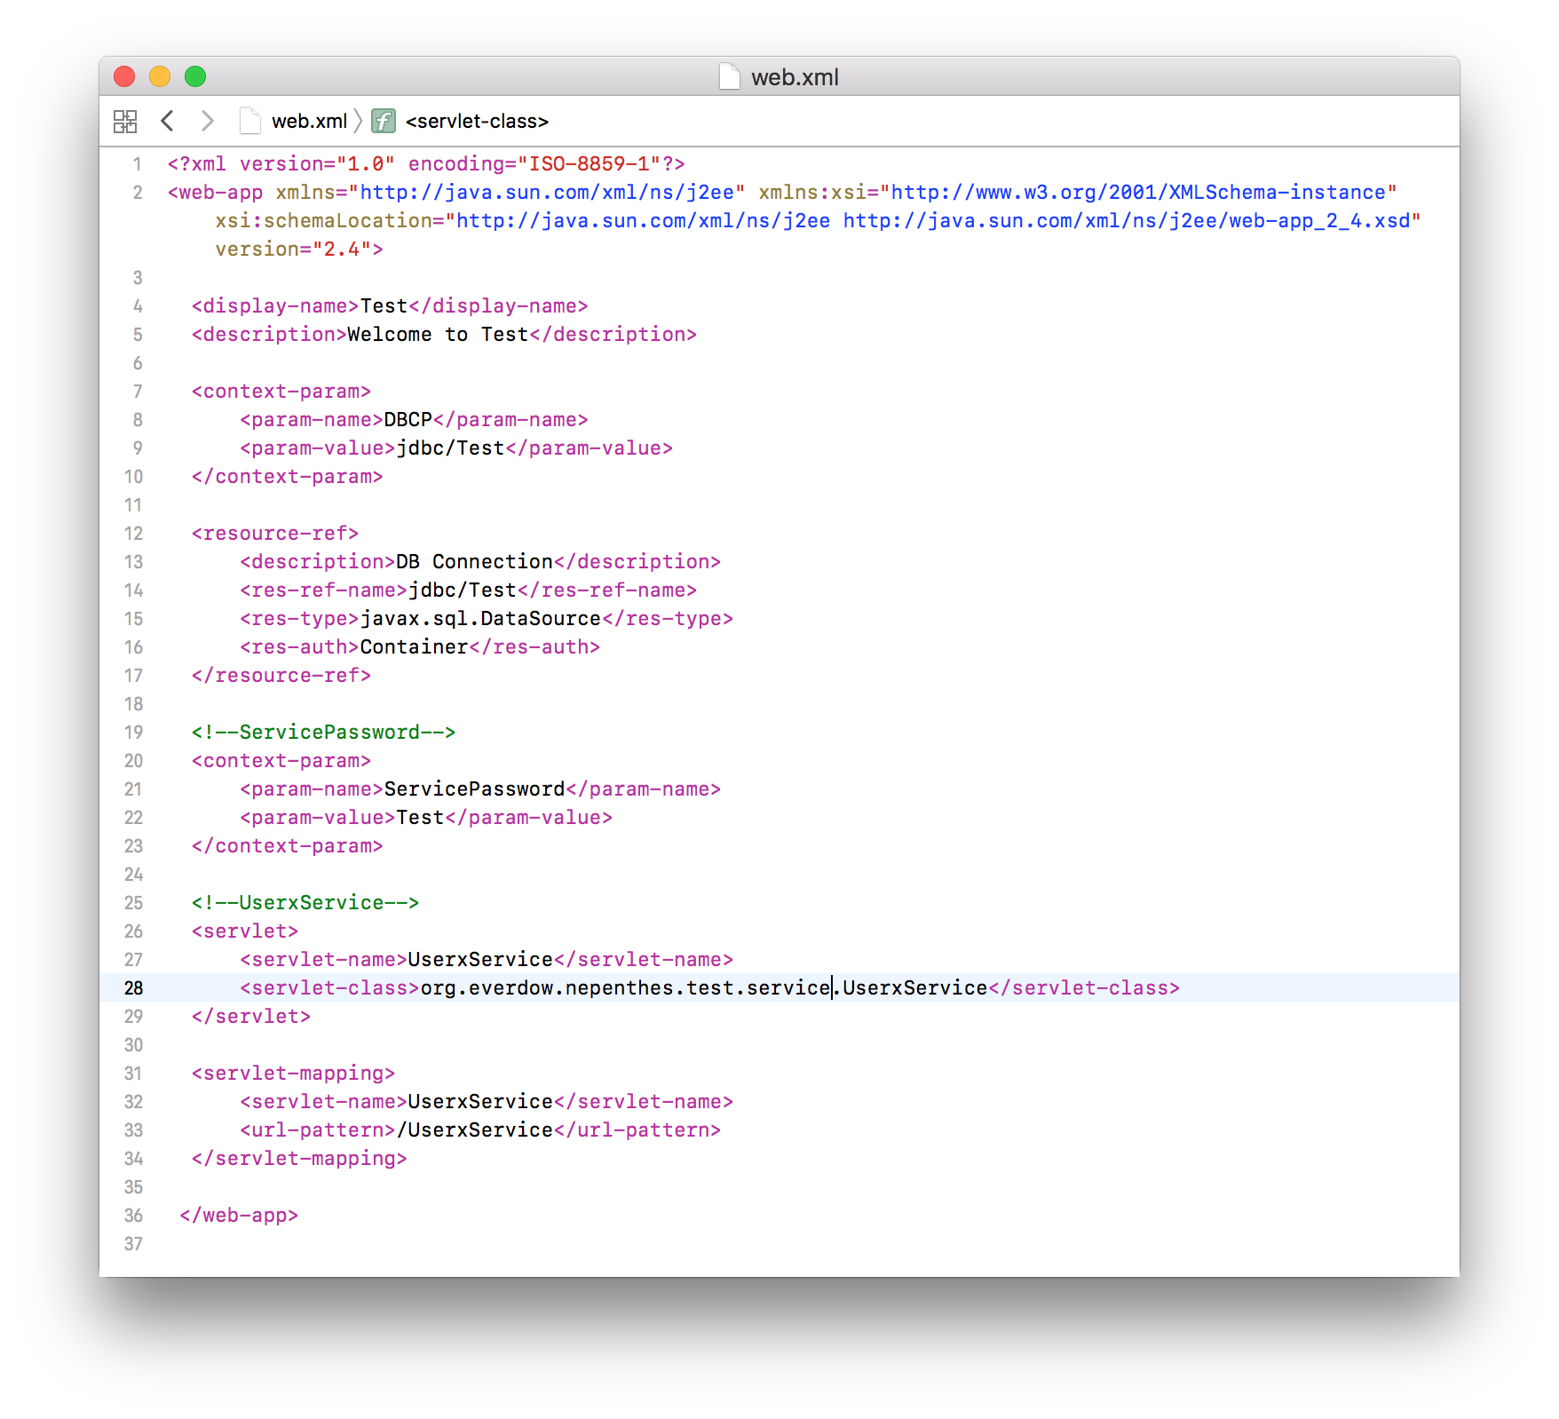The image size is (1559, 1419).
Task: Click the res-auth Container line
Action: click(x=420, y=647)
